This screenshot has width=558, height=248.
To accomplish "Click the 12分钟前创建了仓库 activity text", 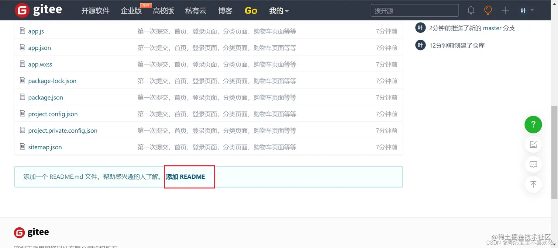I will [457, 46].
